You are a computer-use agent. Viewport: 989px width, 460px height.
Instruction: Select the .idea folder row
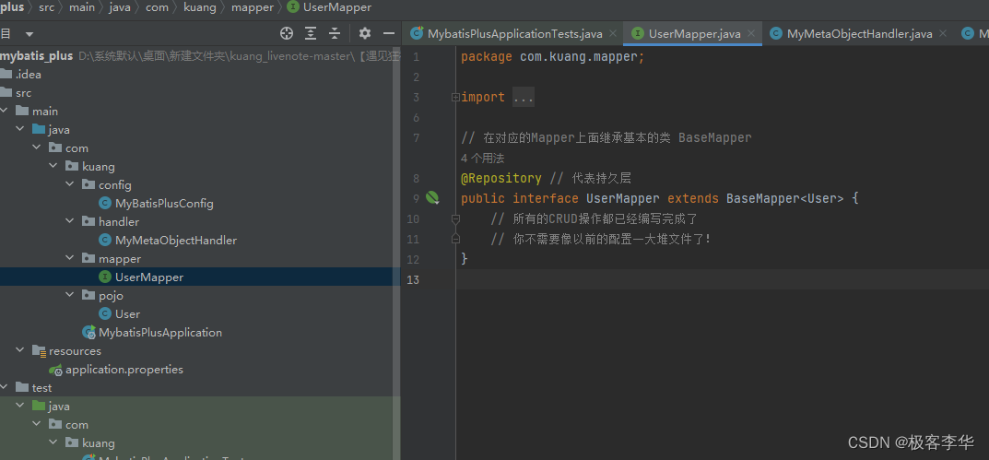pos(200,75)
